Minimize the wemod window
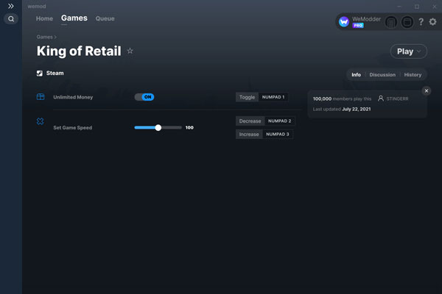The width and height of the screenshot is (442, 294). point(399,7)
